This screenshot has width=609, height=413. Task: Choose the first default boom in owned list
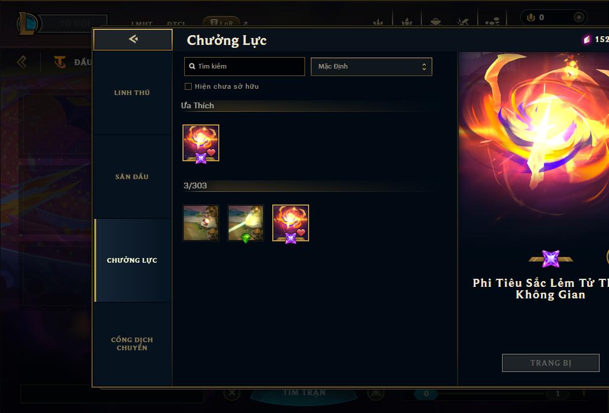coord(201,223)
